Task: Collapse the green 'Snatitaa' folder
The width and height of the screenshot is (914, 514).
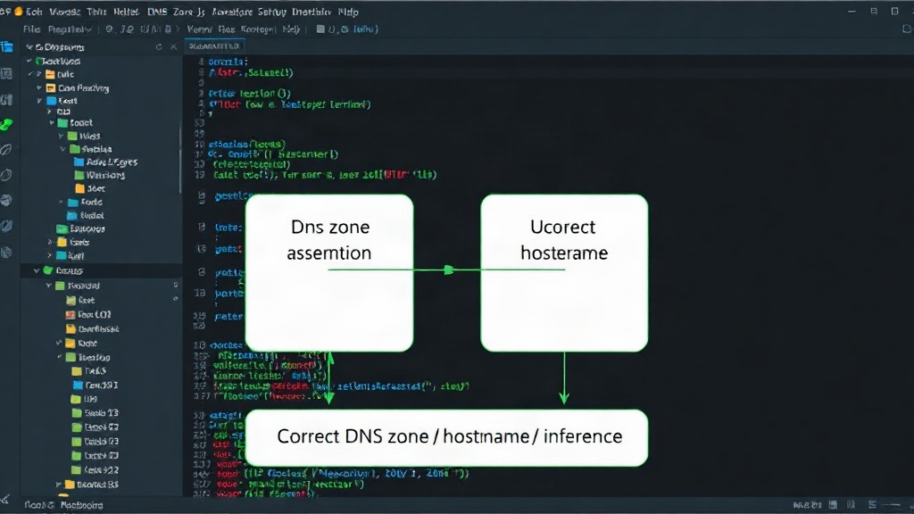Action: 63,149
